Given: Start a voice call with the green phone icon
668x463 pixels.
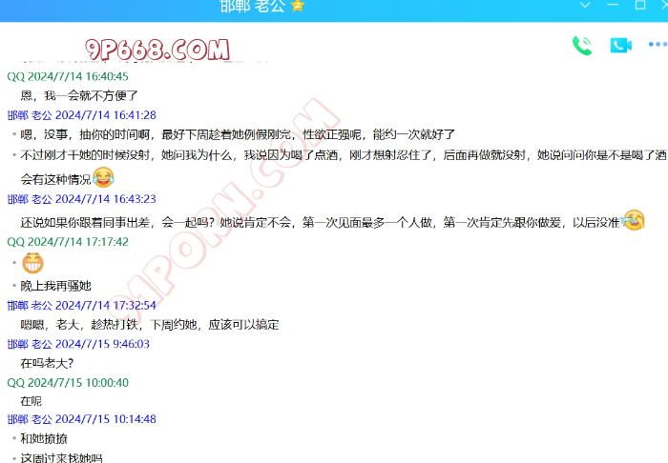Looking at the screenshot, I should 581,45.
